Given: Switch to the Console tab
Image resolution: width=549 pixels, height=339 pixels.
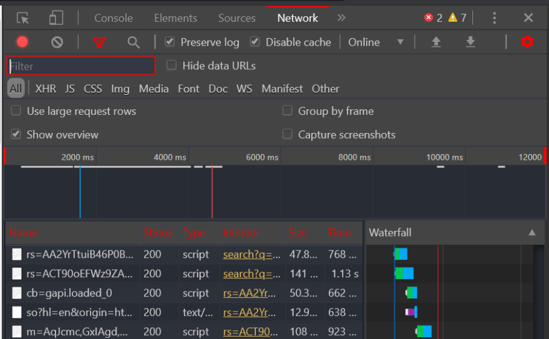Looking at the screenshot, I should coord(114,18).
